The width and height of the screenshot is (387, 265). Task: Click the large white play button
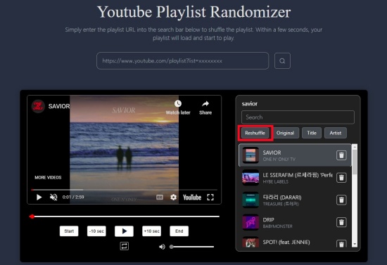click(x=124, y=231)
